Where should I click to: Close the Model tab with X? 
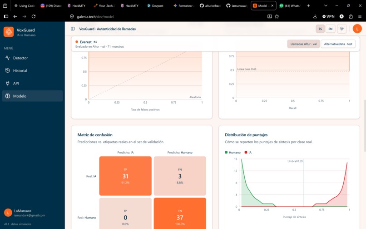[x=272, y=5]
